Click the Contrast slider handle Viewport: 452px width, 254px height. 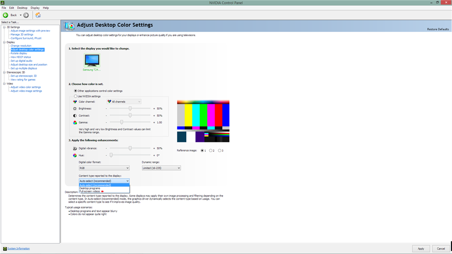tap(130, 115)
